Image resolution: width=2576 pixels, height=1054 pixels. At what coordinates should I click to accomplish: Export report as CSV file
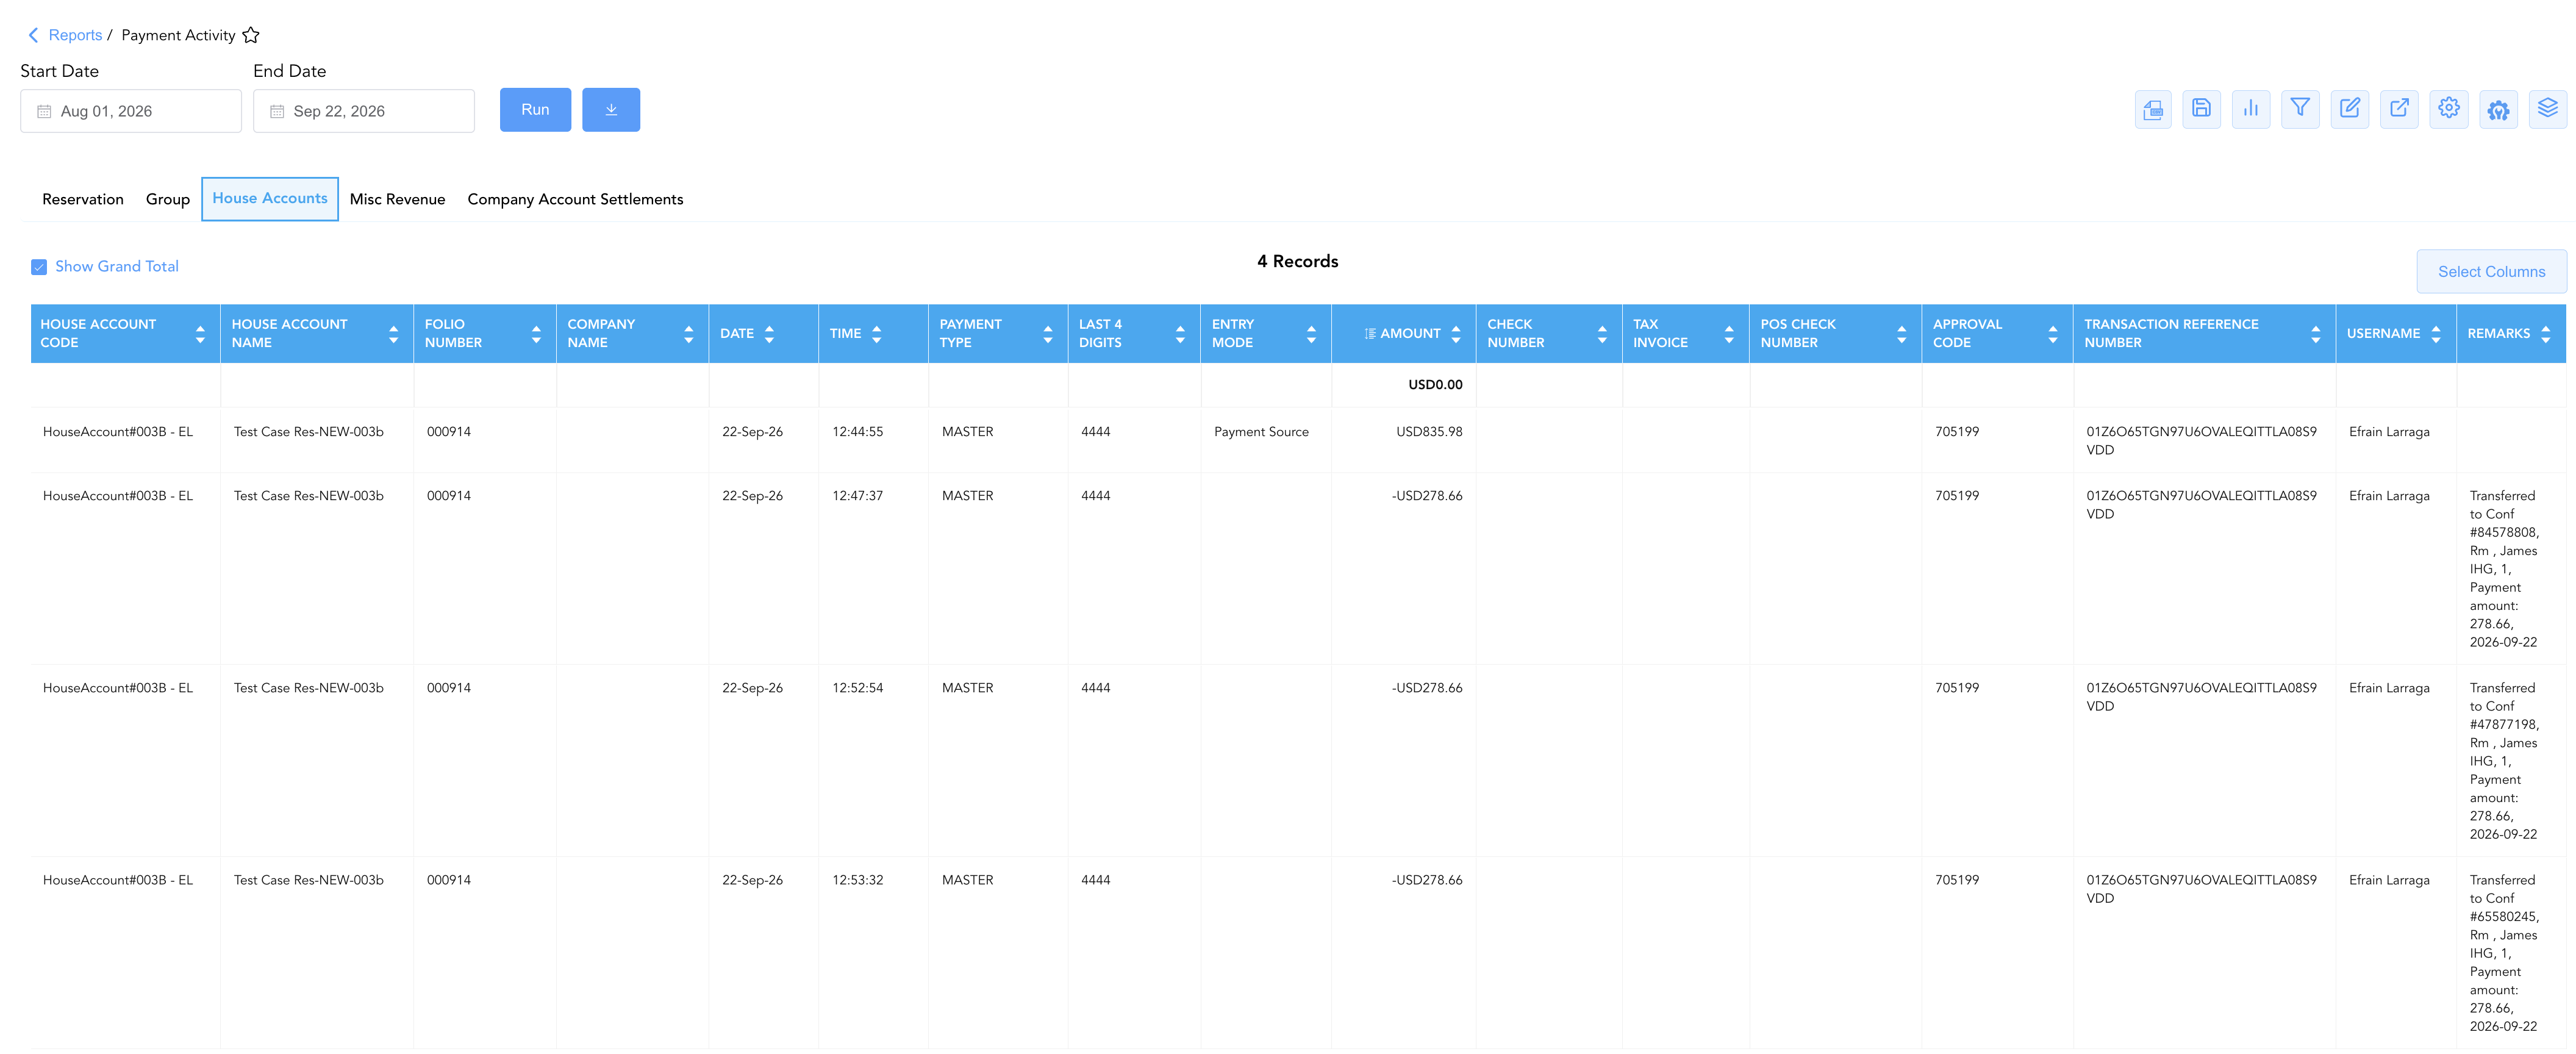click(2153, 109)
